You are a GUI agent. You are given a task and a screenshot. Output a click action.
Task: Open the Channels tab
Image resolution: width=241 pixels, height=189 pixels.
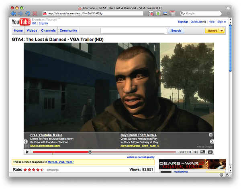(49, 30)
